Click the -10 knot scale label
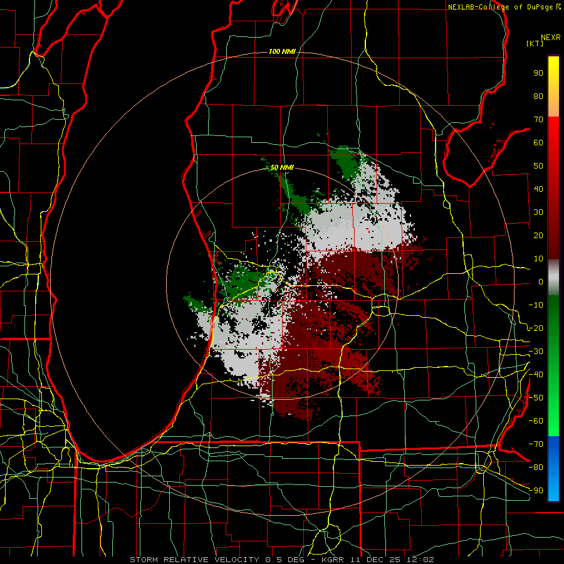The height and width of the screenshot is (564, 564). [x=536, y=305]
